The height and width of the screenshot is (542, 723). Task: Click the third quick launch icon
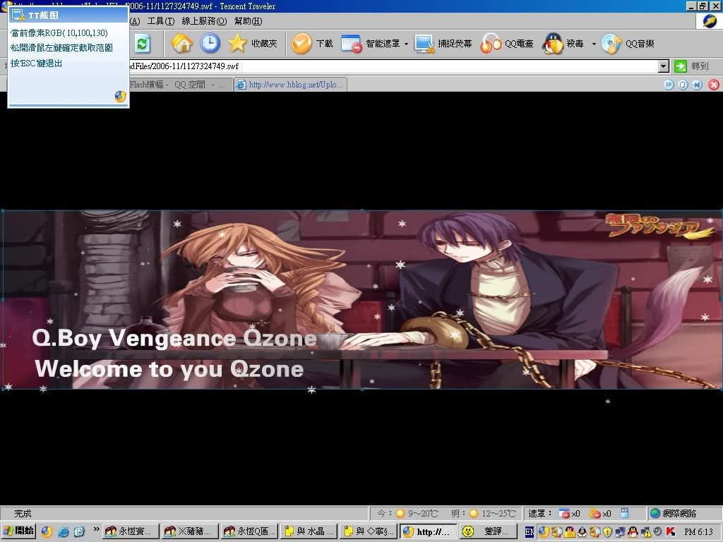79,532
